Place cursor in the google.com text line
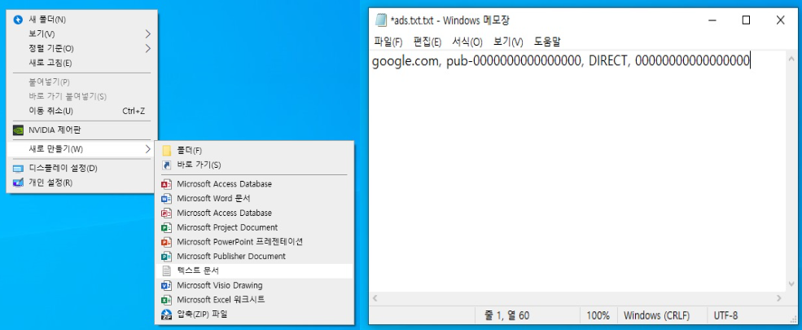The image size is (802, 330). (x=561, y=61)
